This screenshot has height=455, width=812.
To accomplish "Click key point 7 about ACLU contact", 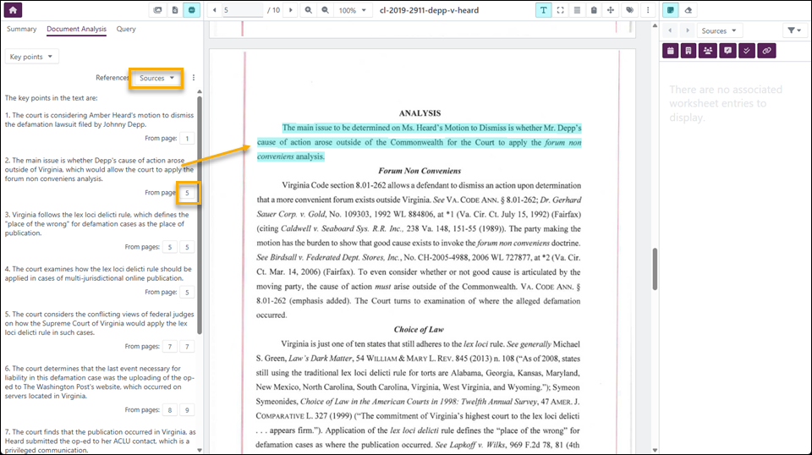I will tap(101, 441).
